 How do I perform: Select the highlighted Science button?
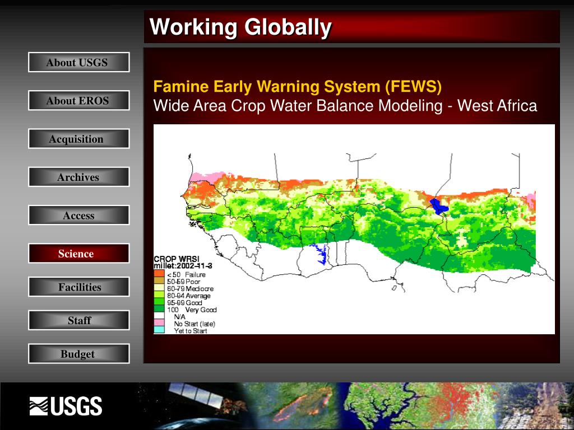78,254
